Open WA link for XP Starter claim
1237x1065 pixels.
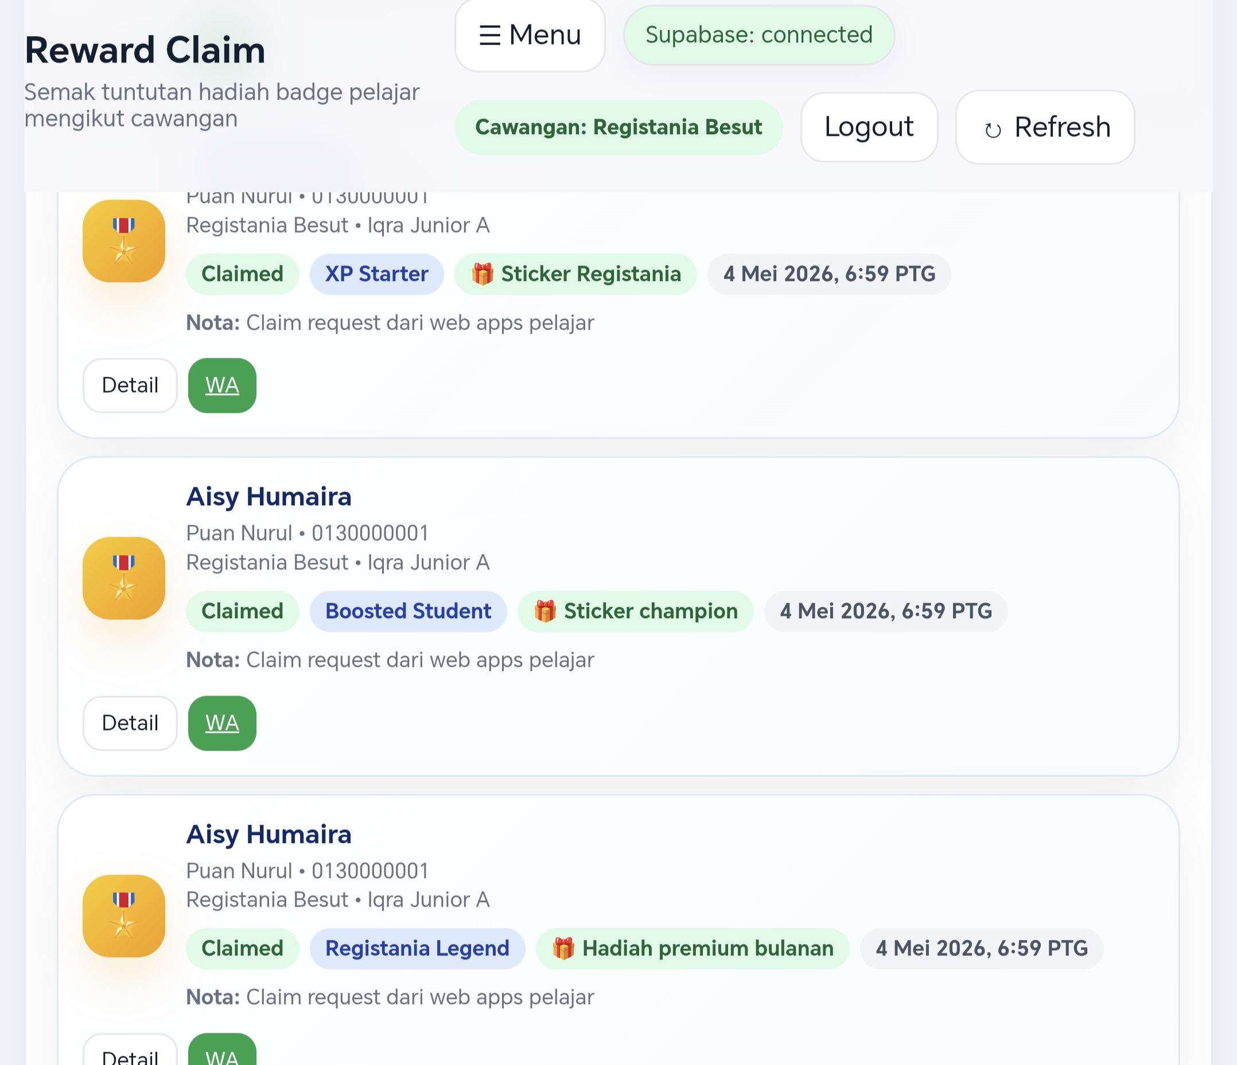point(222,385)
